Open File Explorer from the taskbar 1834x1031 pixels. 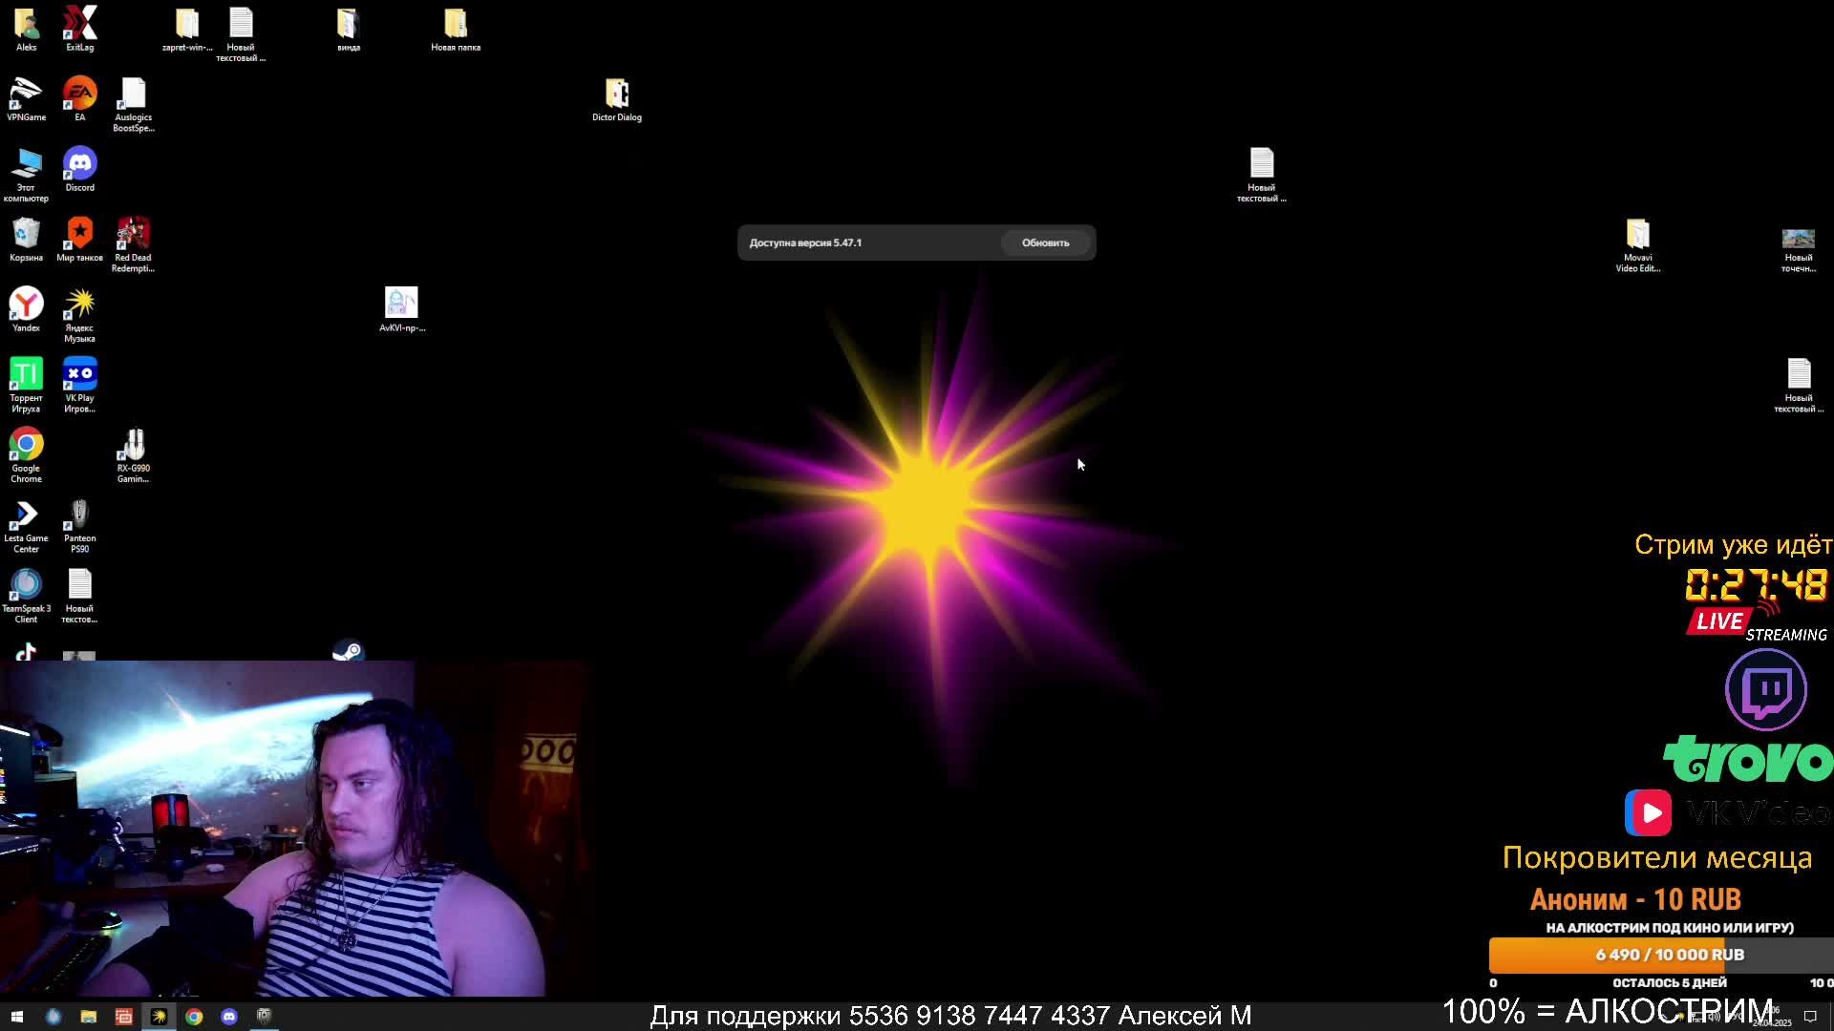tap(88, 1017)
